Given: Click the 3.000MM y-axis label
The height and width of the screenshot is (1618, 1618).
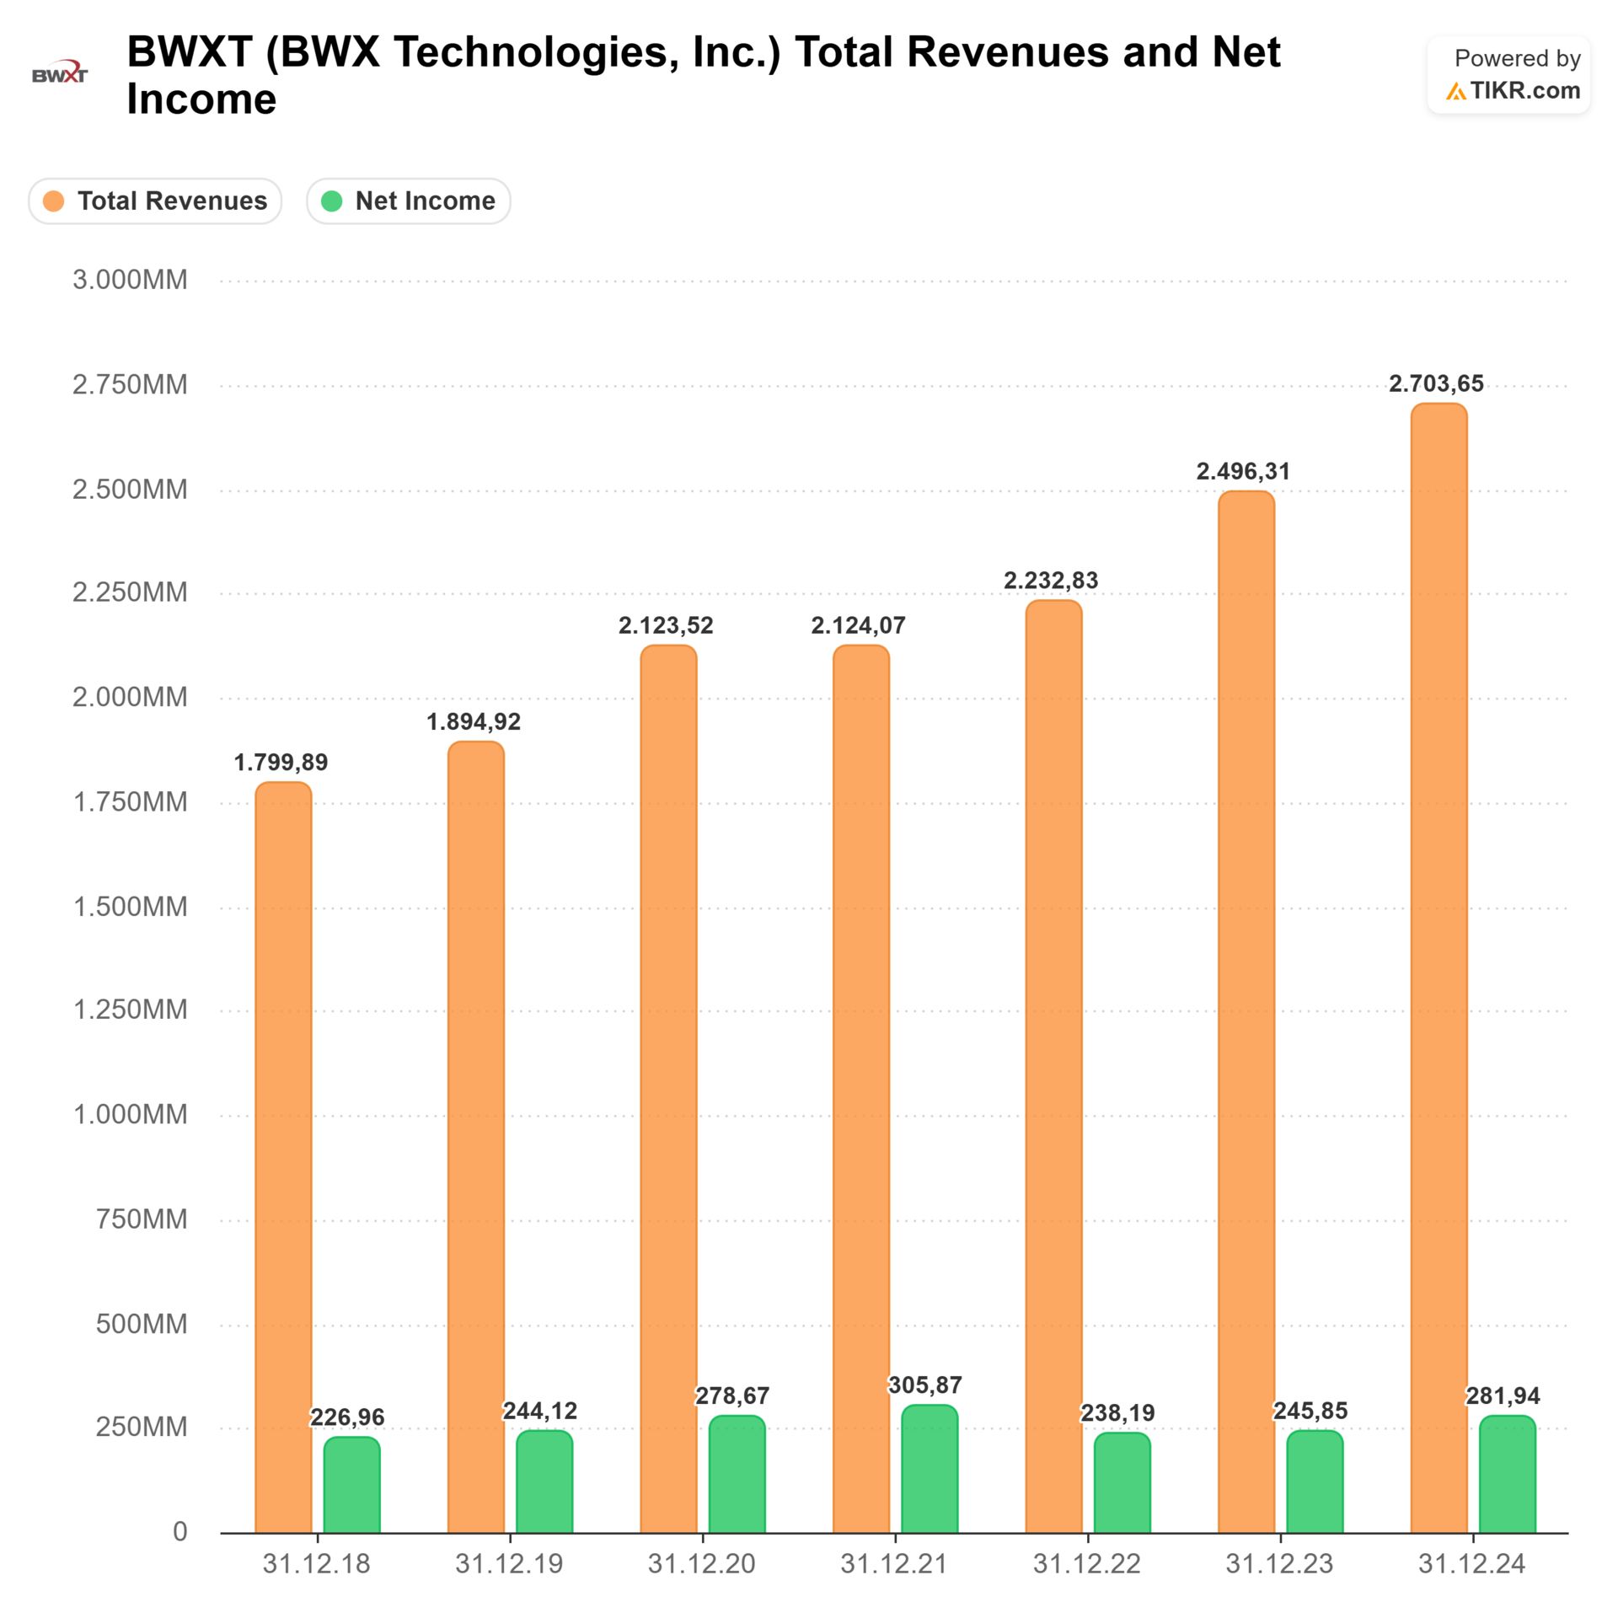Looking at the screenshot, I should point(130,280).
